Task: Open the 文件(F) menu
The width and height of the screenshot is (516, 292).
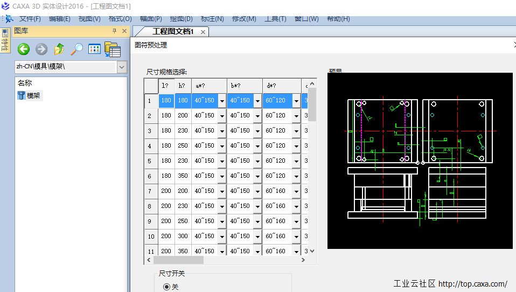Action: coord(30,19)
